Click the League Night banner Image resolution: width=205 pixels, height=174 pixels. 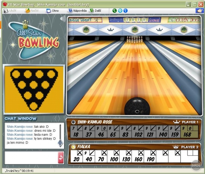[x=85, y=20]
